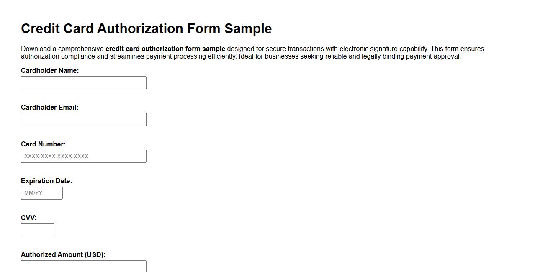Image resolution: width=535 pixels, height=272 pixels.
Task: Click the CVV input field
Action: coord(37,230)
